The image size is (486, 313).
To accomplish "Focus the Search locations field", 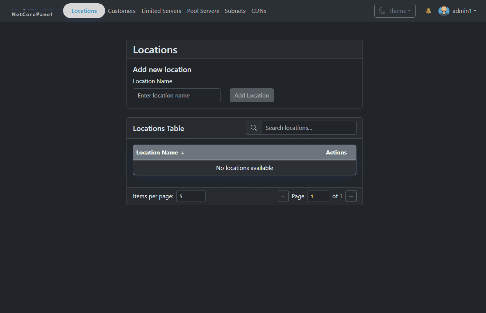I will [309, 128].
